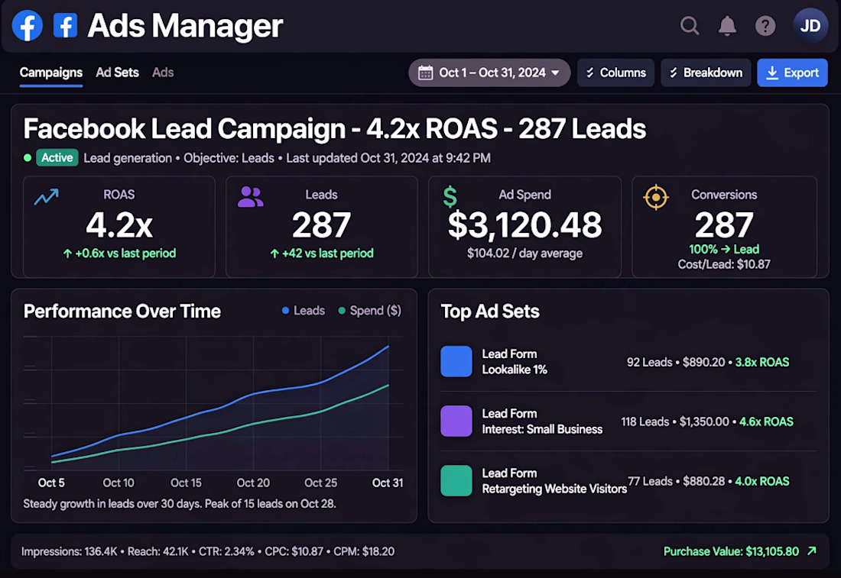Click the +0.6x vs last period text
The height and width of the screenshot is (578, 841).
click(119, 253)
